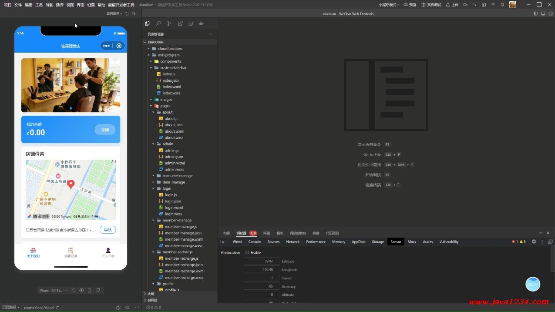Click the 充值 recharge button
Image resolution: width=555 pixels, height=312 pixels.
(x=105, y=130)
